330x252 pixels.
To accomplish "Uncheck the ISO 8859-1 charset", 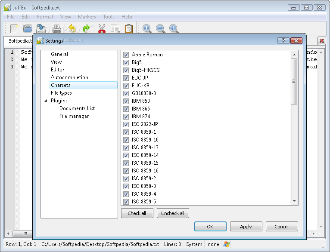I will [x=126, y=132].
